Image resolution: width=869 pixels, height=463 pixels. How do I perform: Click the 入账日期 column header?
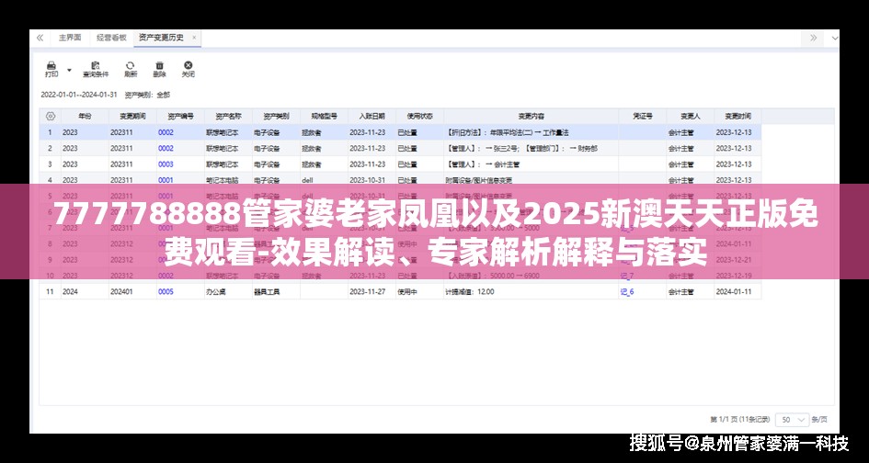pyautogui.click(x=372, y=117)
